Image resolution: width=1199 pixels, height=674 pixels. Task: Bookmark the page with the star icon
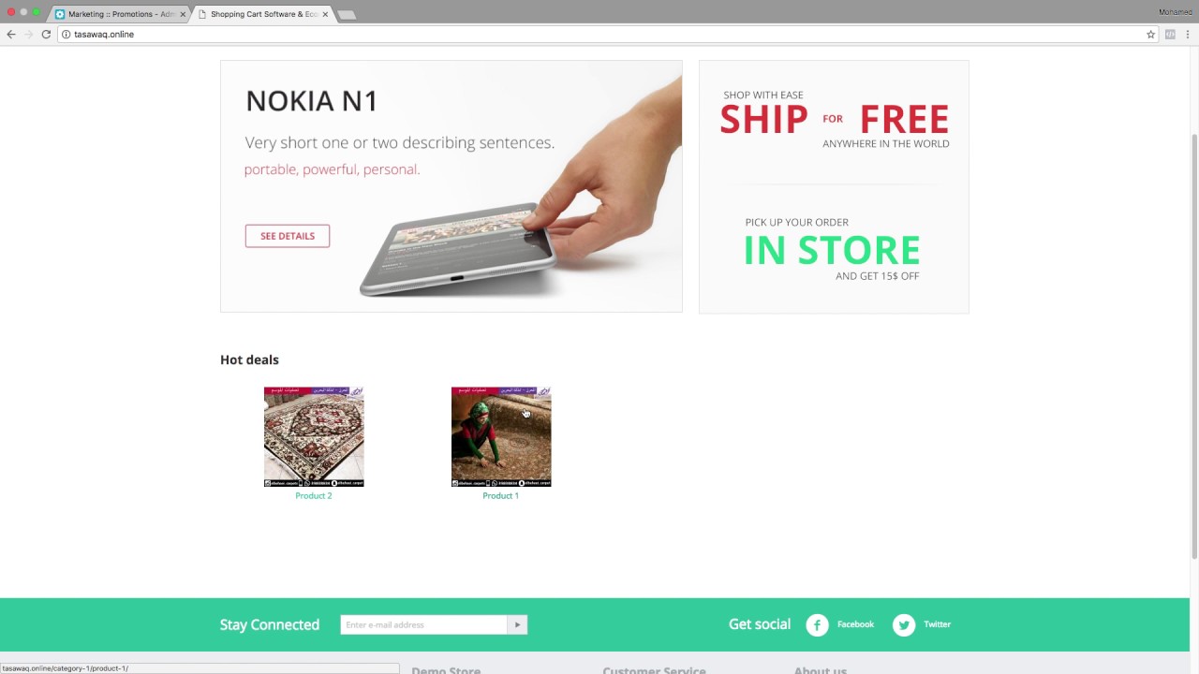(1151, 34)
